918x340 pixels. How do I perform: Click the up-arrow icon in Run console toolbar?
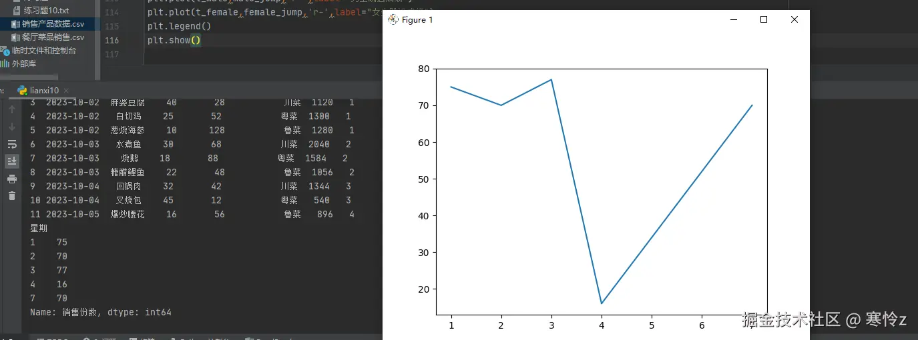coord(12,109)
